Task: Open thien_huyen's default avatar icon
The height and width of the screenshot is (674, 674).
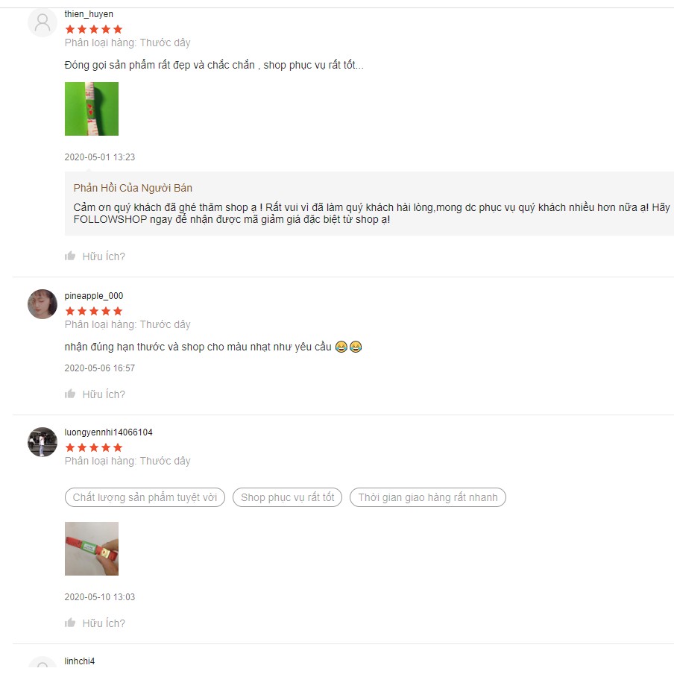Action: (x=42, y=22)
